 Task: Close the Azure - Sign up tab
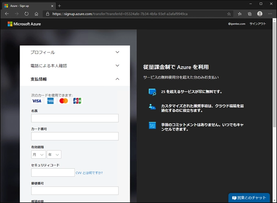[52, 6]
